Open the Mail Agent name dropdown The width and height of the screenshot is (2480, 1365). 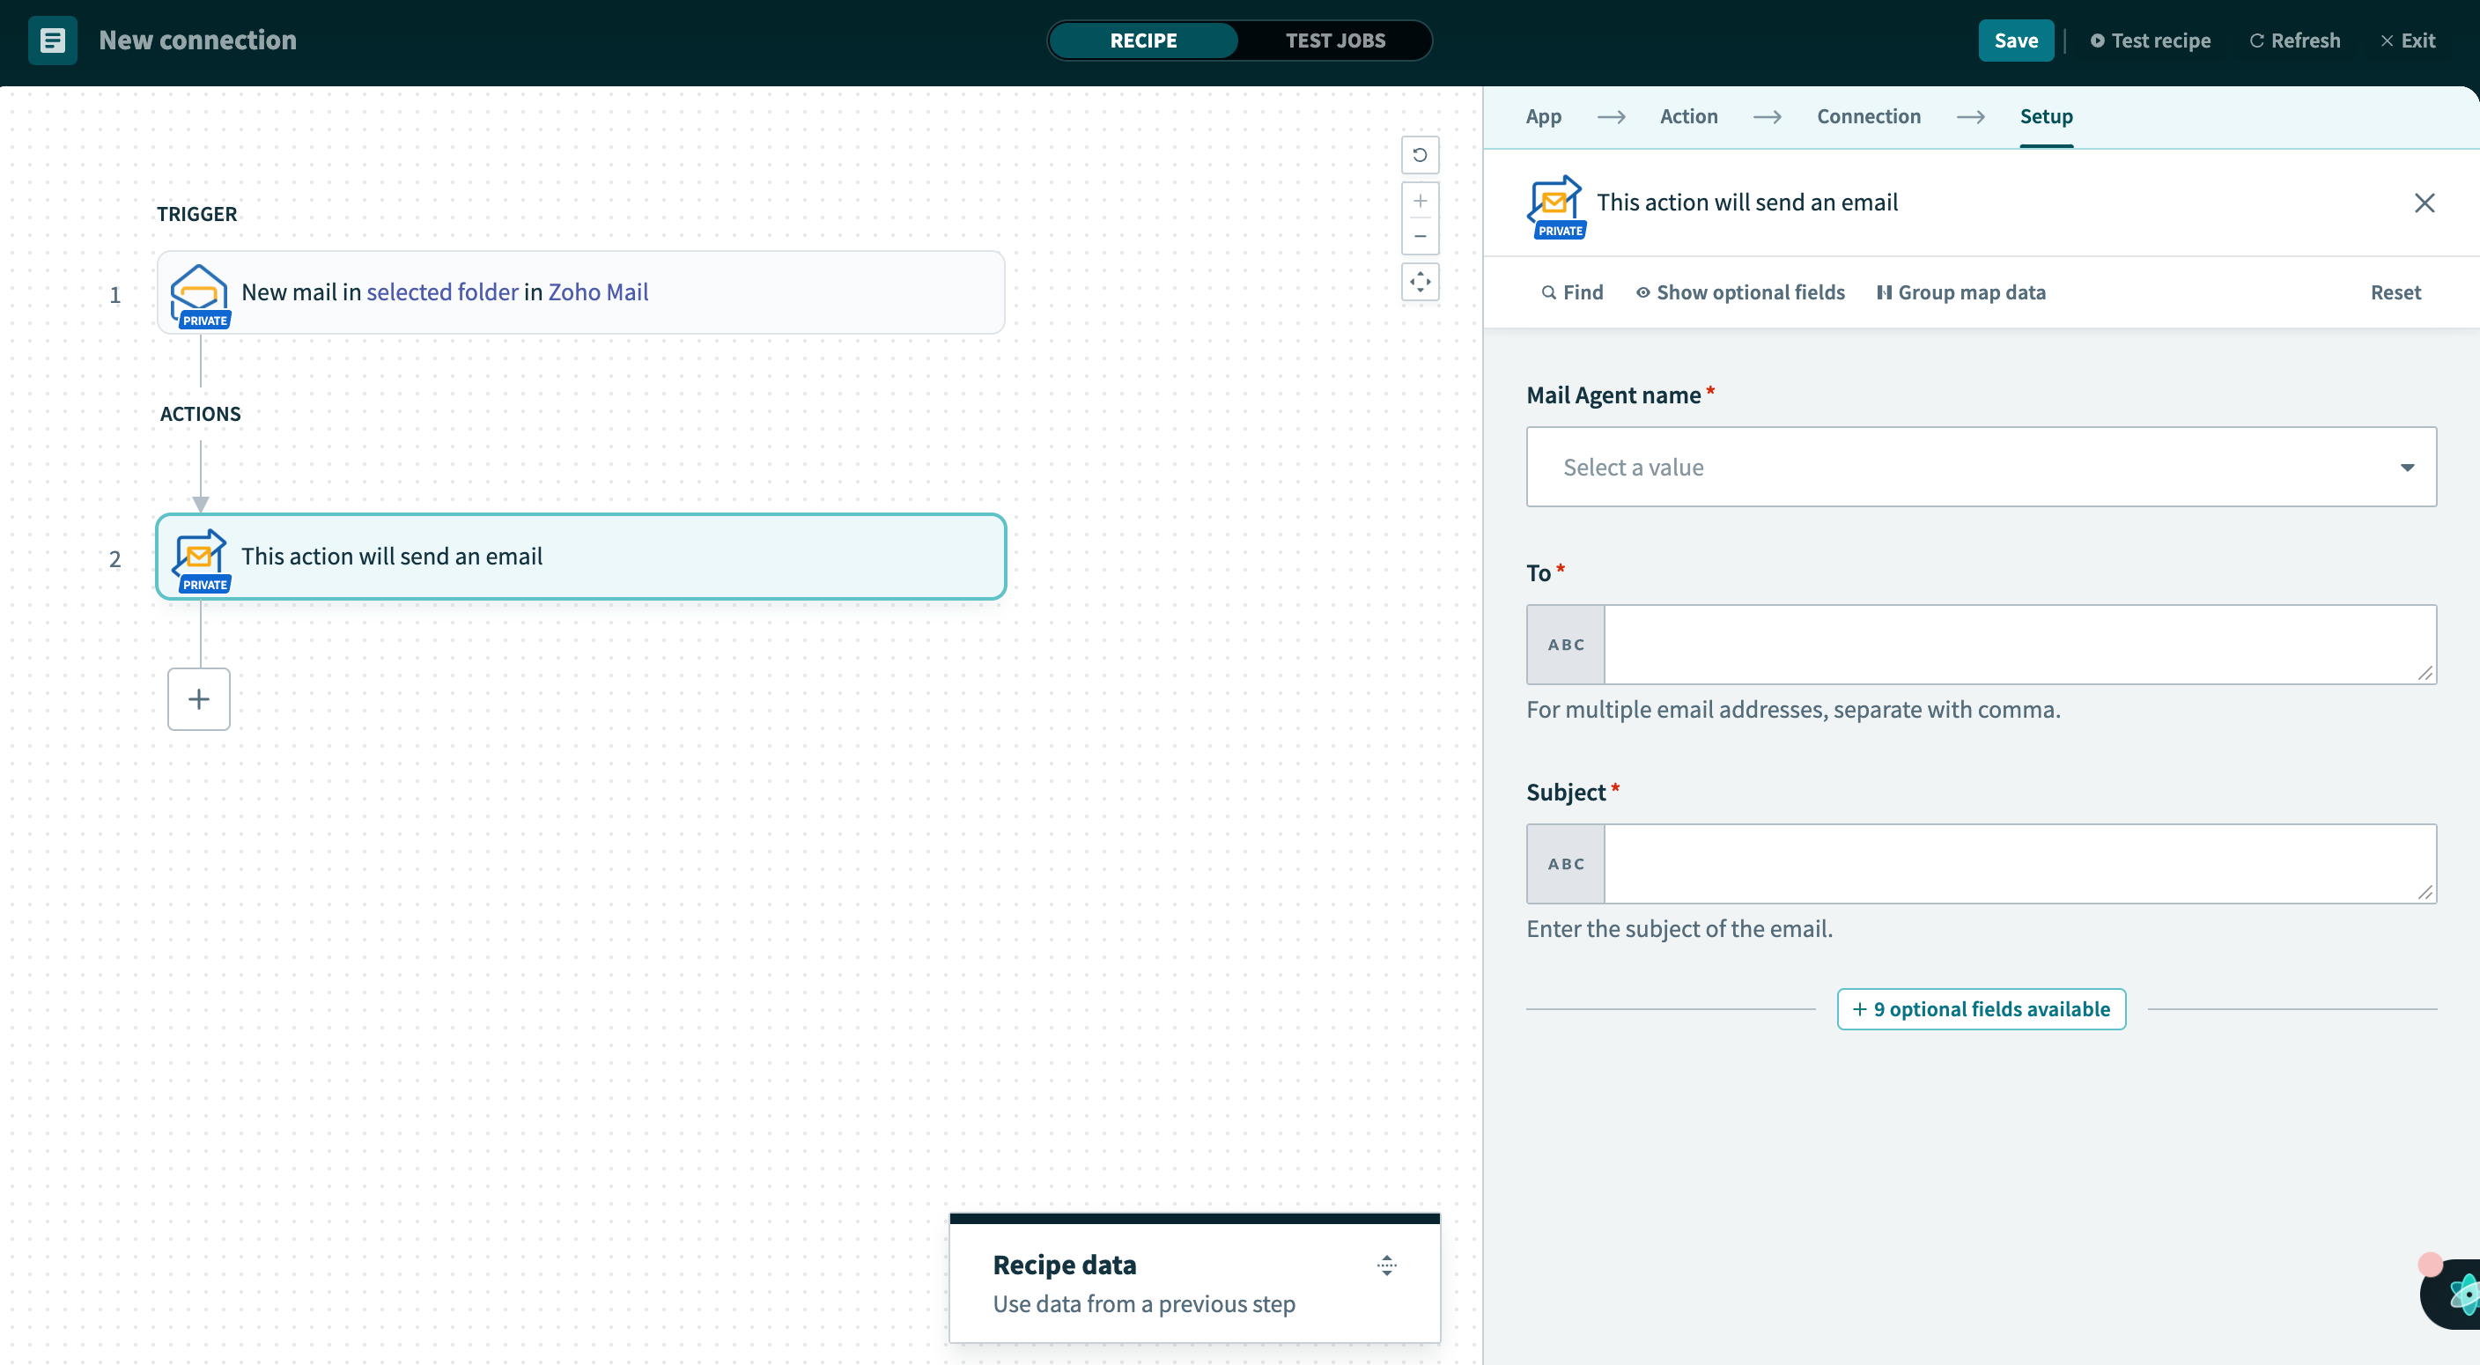click(x=1981, y=467)
